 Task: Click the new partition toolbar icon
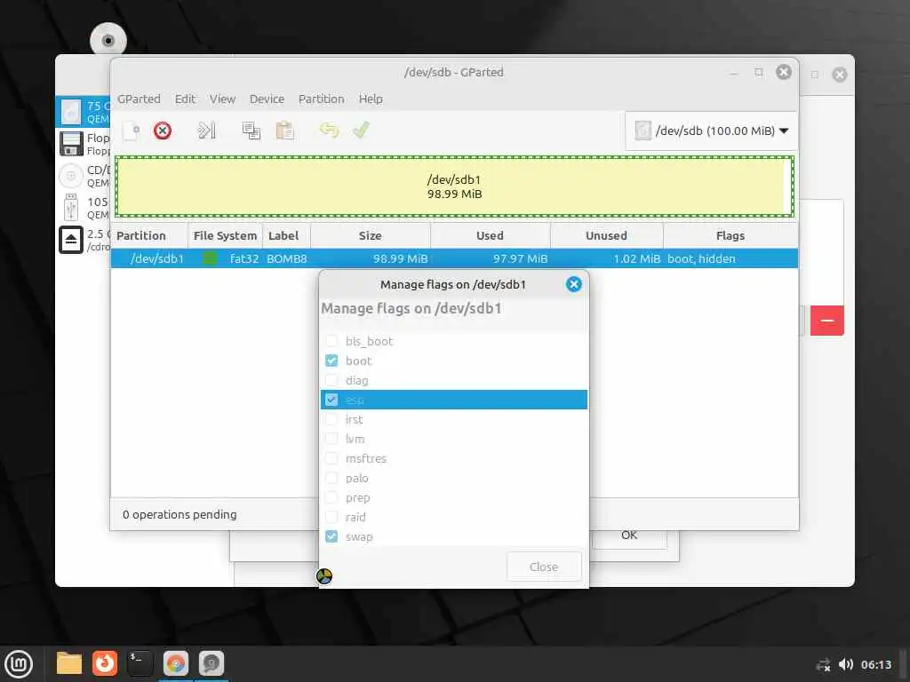(132, 131)
